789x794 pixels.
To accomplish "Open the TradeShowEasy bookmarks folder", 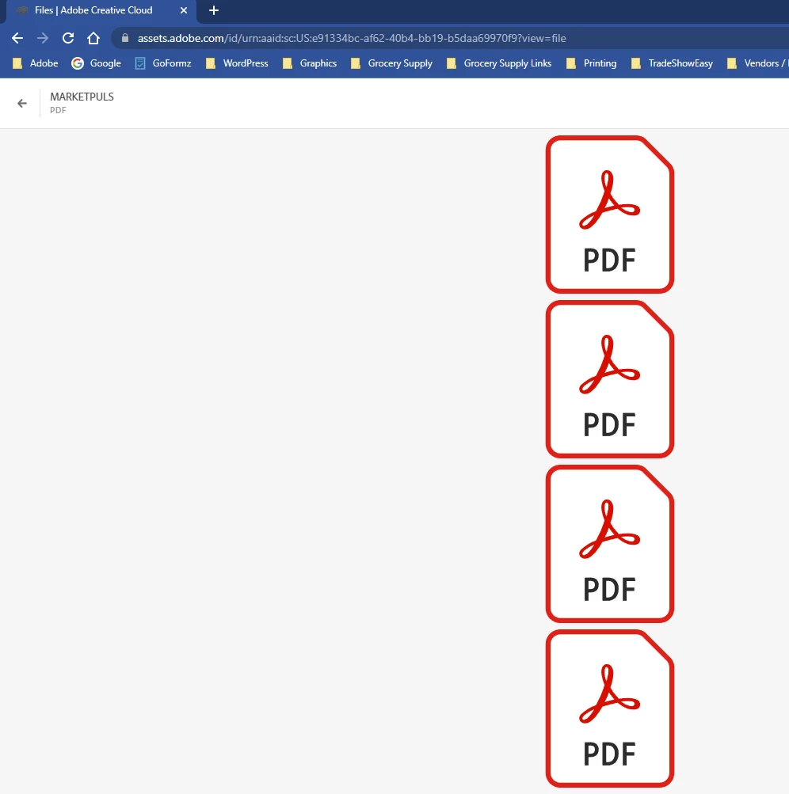I will point(672,63).
